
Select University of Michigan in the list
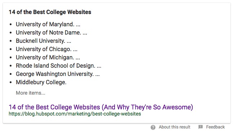(48, 58)
